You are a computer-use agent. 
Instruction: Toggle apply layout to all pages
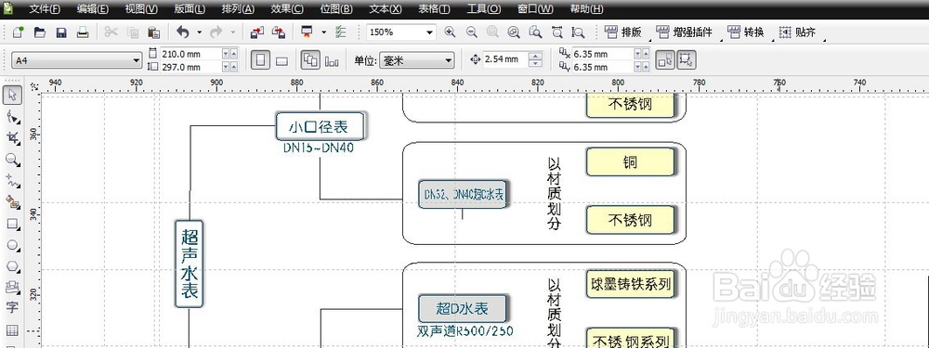(310, 59)
